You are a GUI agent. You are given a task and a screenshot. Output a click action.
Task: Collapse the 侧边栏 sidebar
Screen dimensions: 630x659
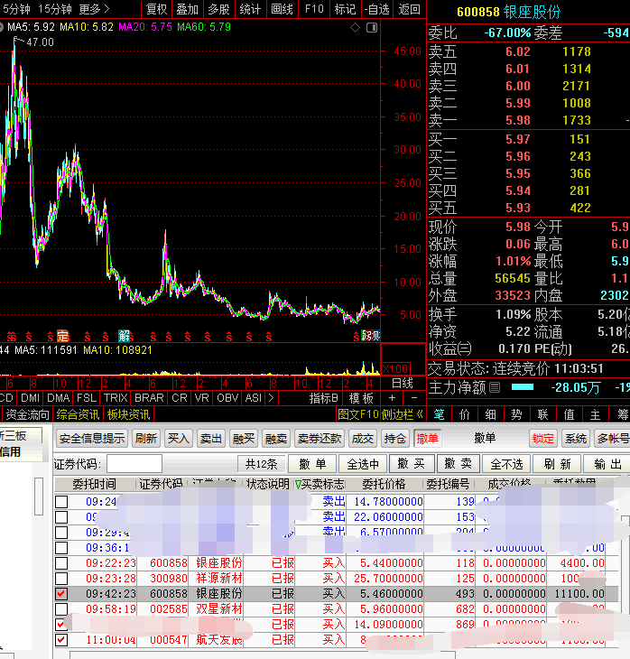[x=401, y=415]
